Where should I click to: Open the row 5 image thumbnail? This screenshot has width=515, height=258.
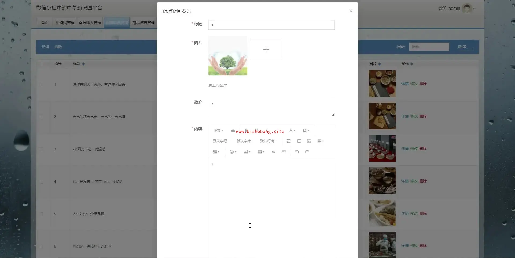pyautogui.click(x=382, y=213)
